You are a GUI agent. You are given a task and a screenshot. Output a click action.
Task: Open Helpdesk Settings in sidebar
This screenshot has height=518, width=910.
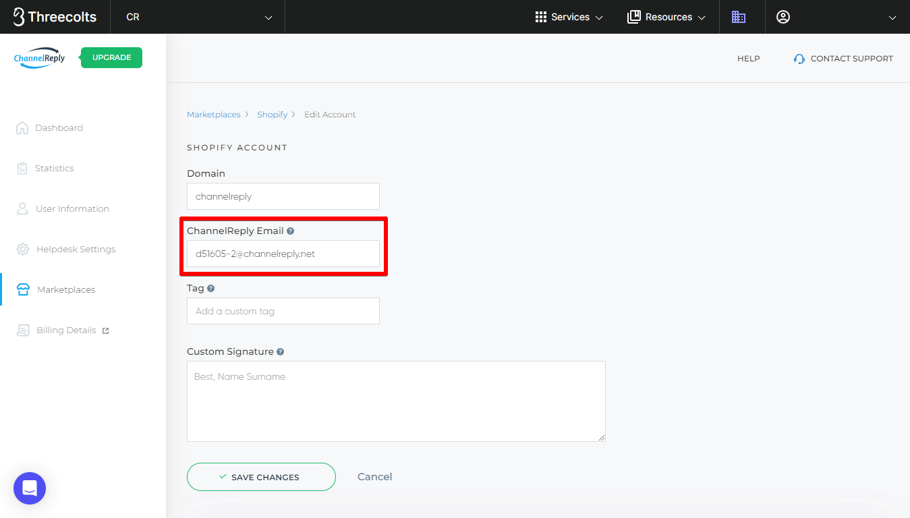point(76,249)
